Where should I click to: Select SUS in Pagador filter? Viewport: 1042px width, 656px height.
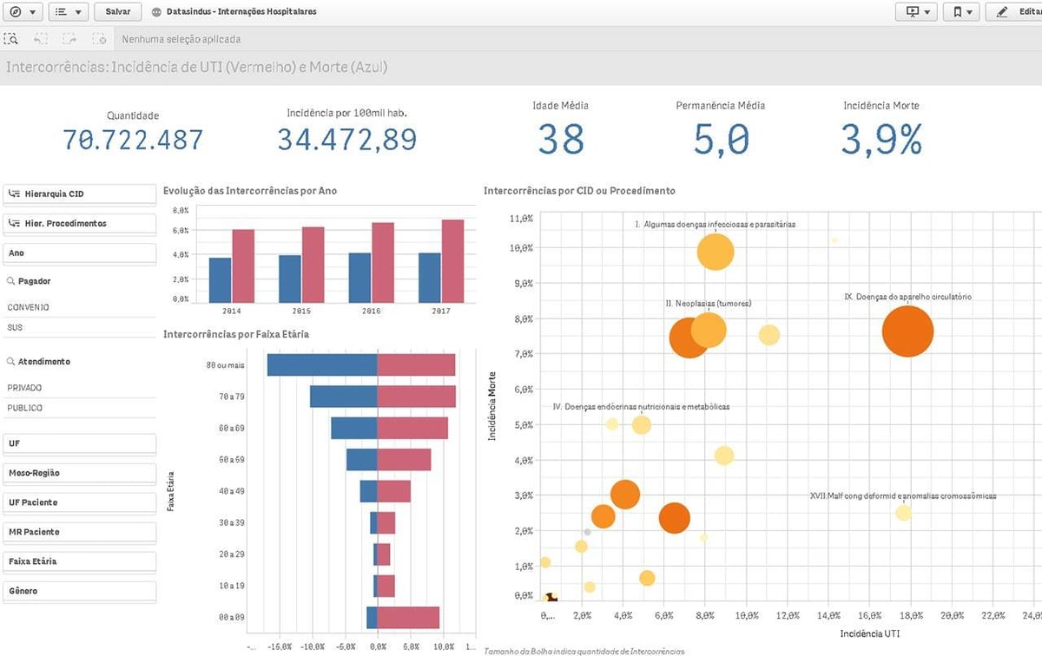(80, 328)
